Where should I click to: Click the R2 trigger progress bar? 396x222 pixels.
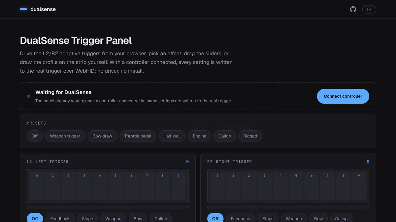pos(288,207)
